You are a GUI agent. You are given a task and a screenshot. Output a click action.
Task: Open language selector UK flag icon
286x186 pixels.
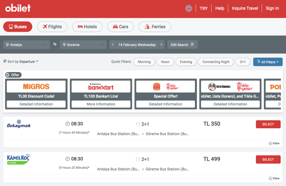click(x=189, y=8)
